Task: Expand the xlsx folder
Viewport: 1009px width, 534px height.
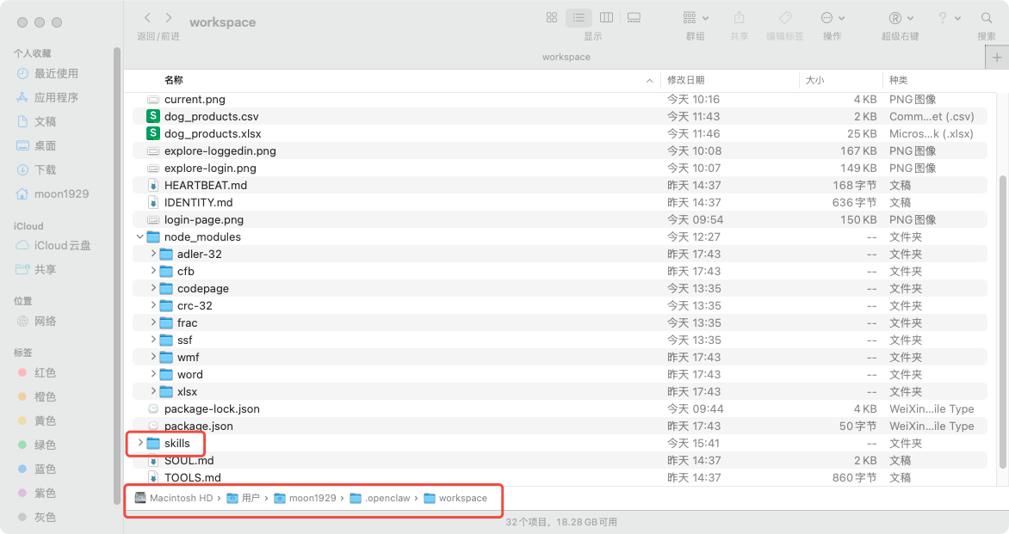Action: 153,391
